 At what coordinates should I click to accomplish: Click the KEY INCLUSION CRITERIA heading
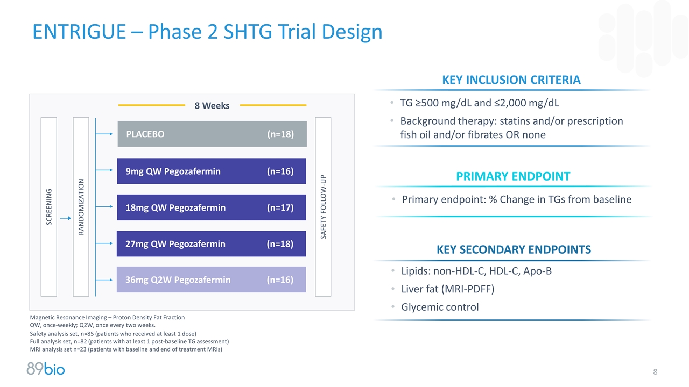[511, 80]
